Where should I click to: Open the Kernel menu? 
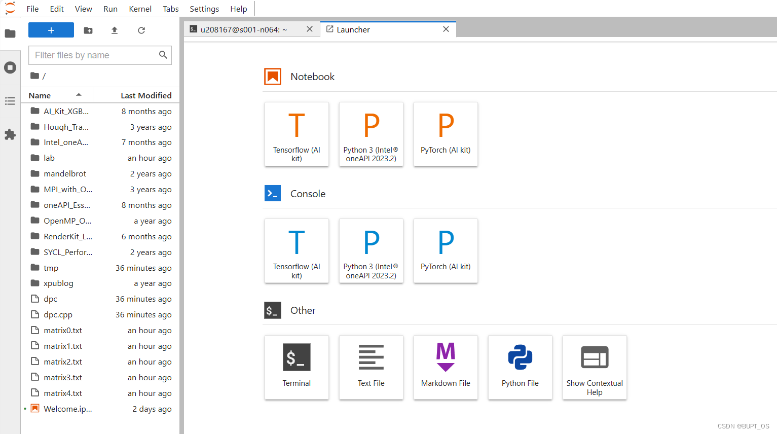[140, 9]
